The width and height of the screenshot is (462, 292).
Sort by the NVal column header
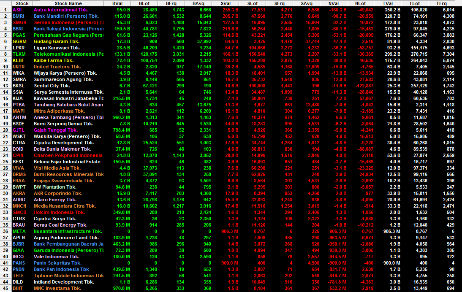click(x=334, y=3)
